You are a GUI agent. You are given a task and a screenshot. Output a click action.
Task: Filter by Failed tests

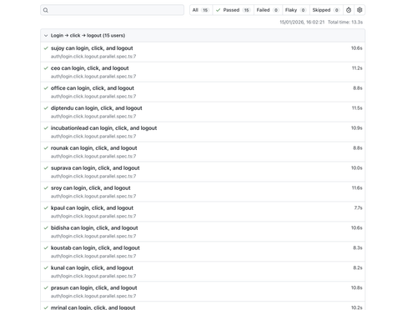[x=268, y=10]
